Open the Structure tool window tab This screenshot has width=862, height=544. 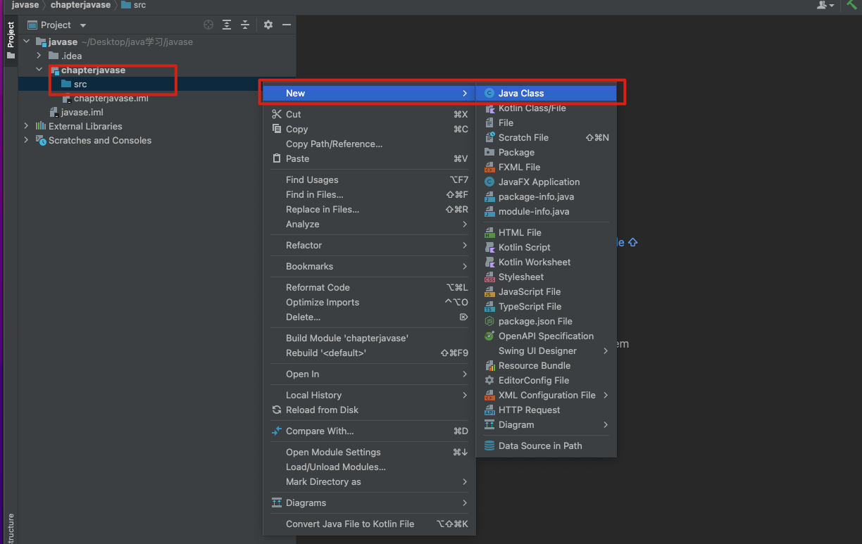click(x=9, y=523)
